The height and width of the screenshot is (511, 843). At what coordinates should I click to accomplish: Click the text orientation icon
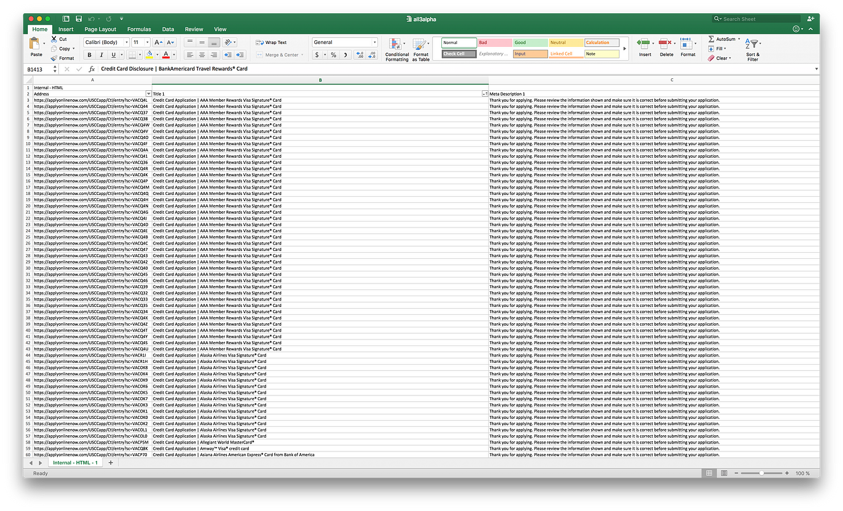pos(228,43)
